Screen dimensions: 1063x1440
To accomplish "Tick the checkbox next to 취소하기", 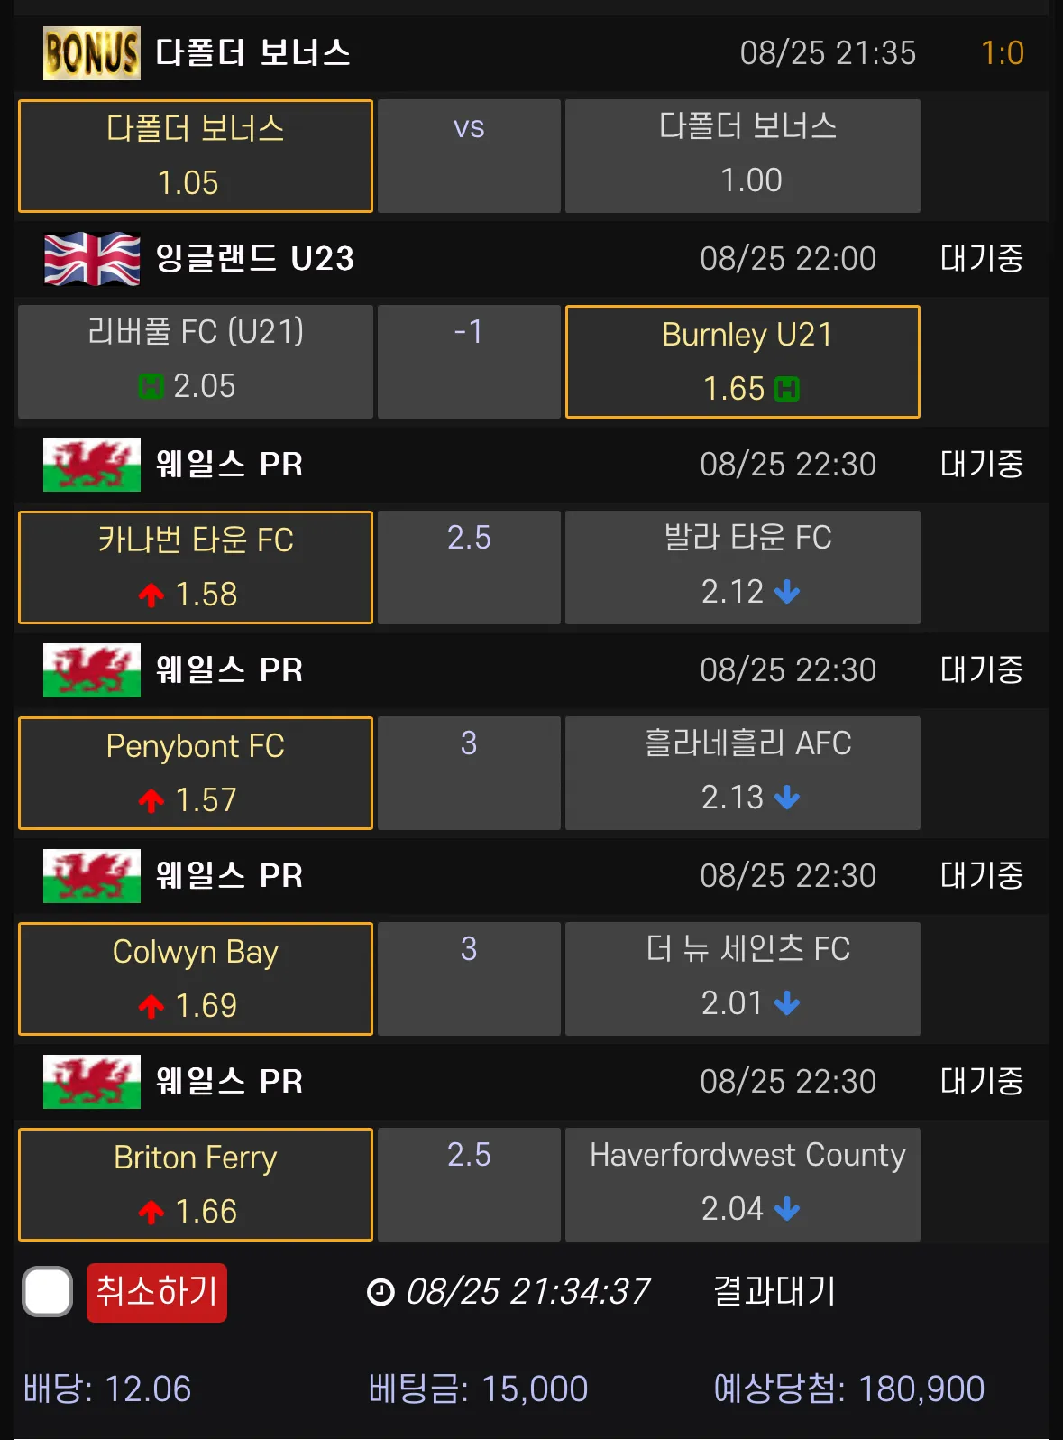I will pyautogui.click(x=48, y=1292).
